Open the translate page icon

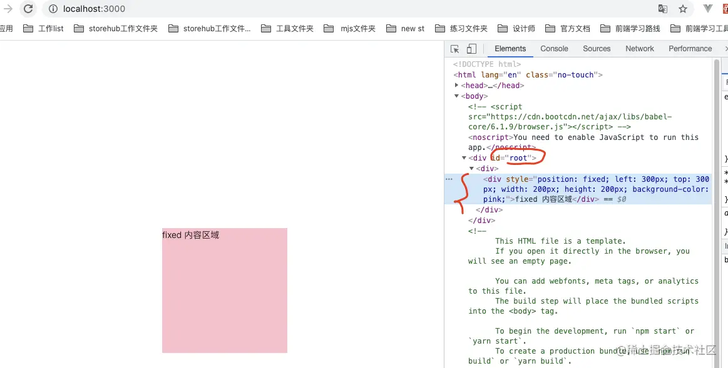(662, 9)
